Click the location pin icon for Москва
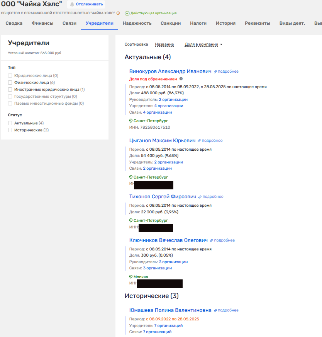 click(131, 277)
